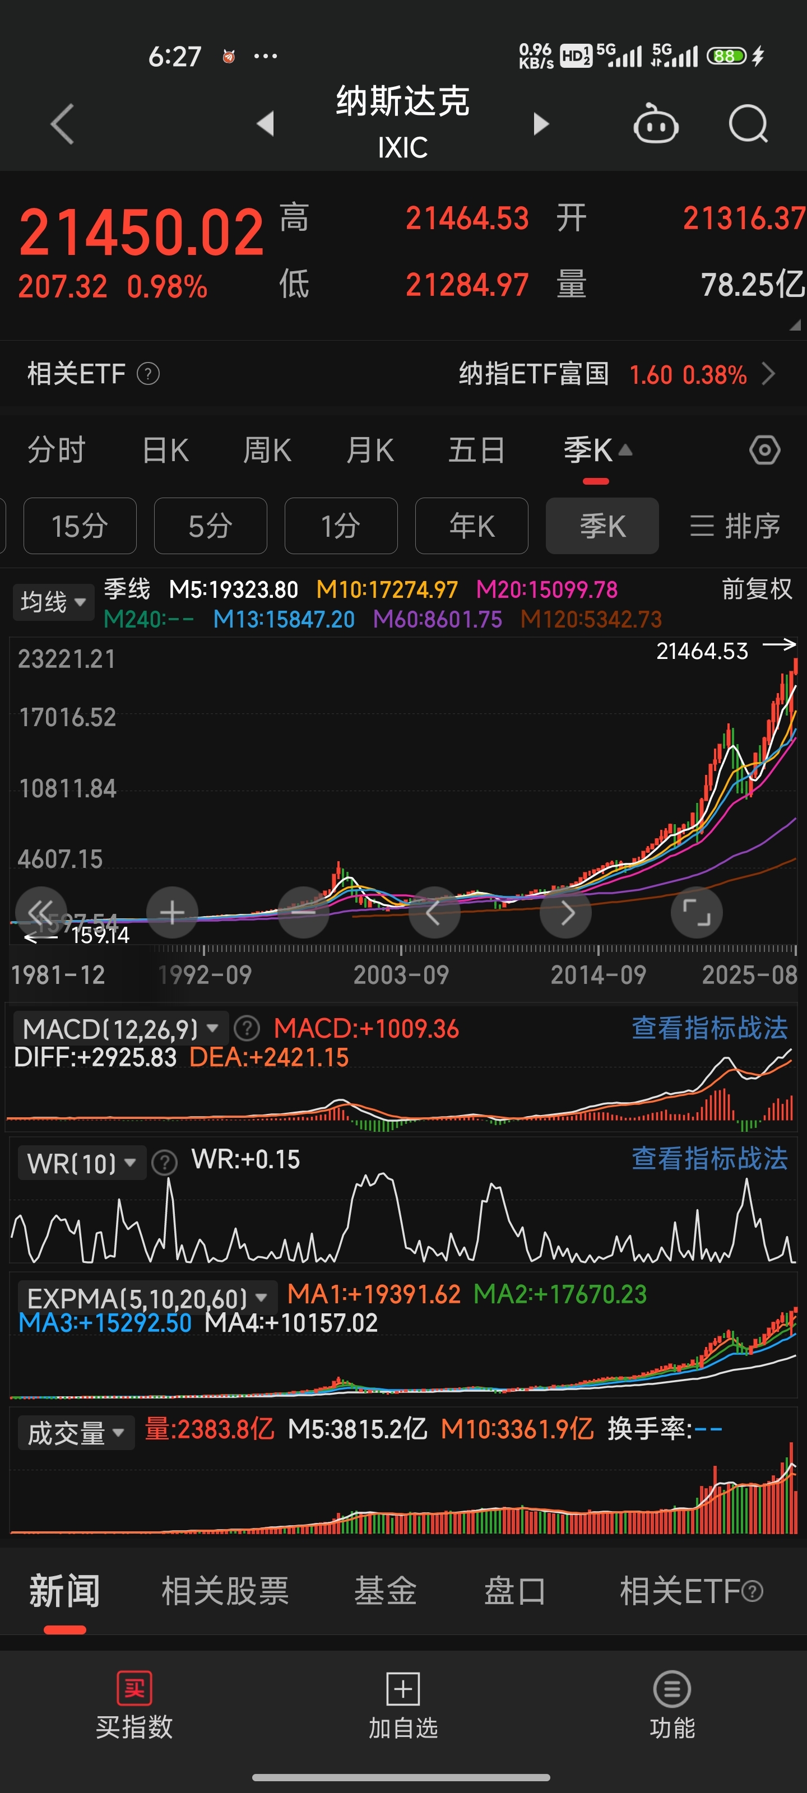Open the 前复权 adjustment selector
Screen dimensions: 807x1793
click(757, 589)
